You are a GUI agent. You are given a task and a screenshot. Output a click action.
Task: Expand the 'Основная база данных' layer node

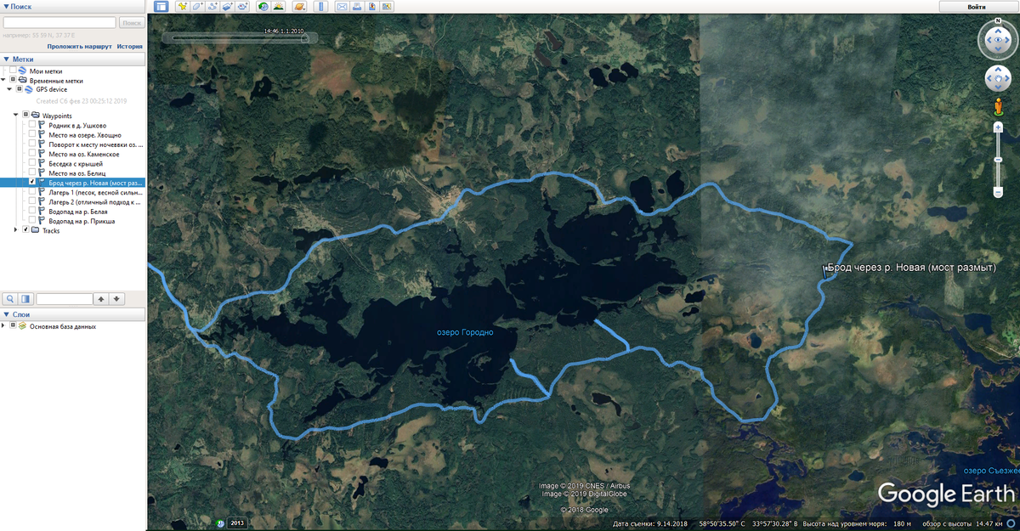pos(3,326)
